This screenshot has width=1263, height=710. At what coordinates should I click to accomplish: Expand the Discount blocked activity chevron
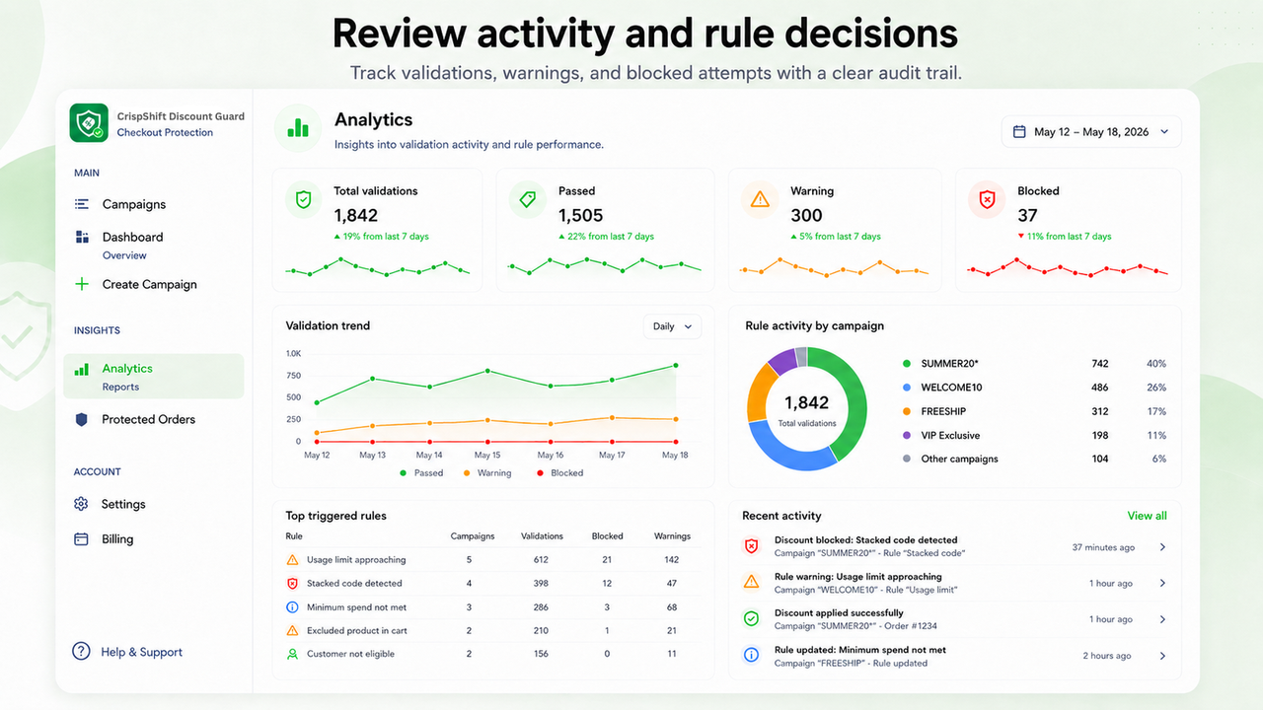click(1163, 547)
